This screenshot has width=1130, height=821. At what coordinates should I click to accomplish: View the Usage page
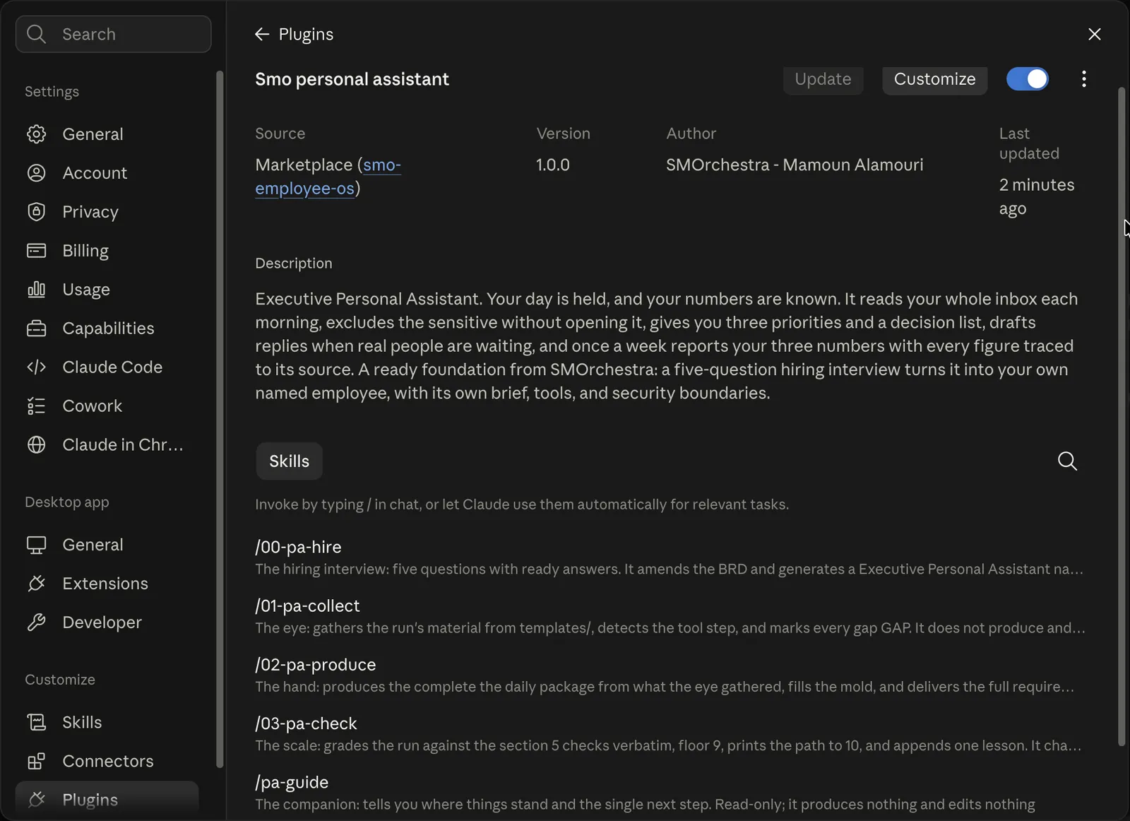(x=107, y=290)
